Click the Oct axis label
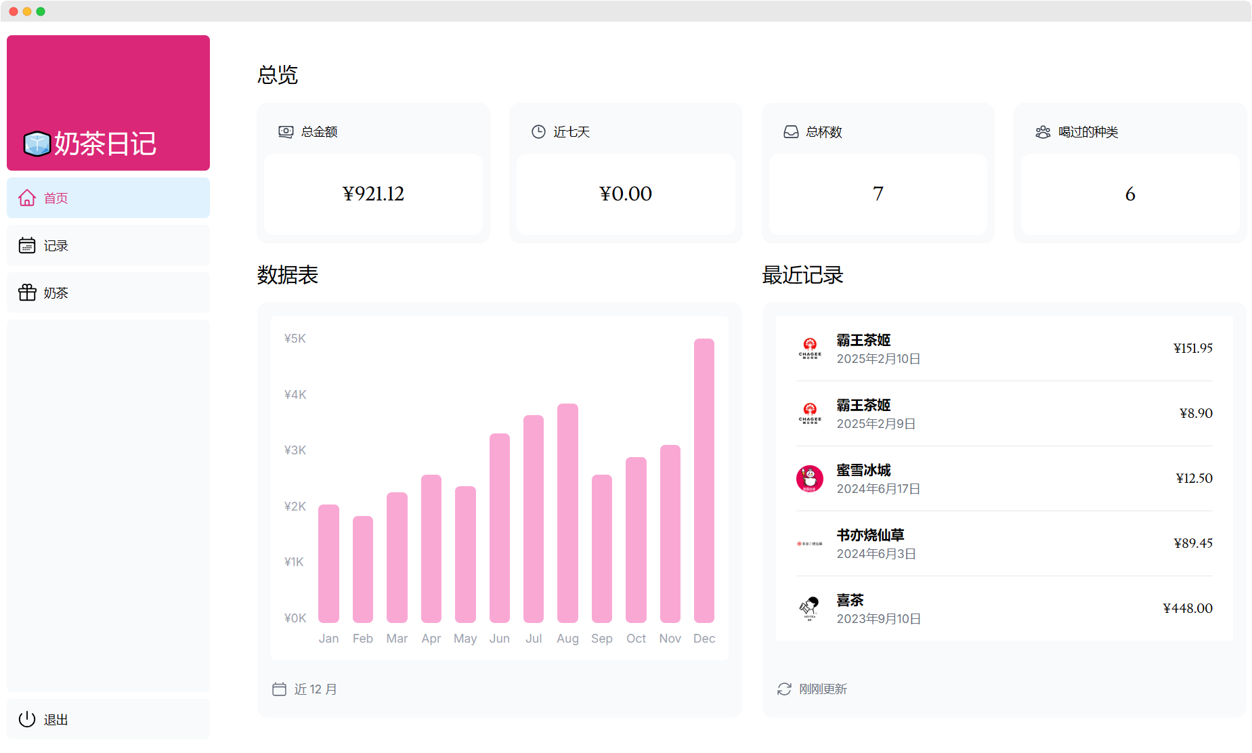Screen dimensions: 1252x753 (x=636, y=639)
